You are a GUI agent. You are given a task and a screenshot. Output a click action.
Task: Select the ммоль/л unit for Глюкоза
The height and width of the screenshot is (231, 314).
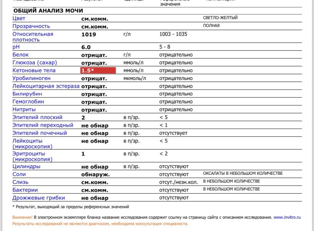click(x=133, y=63)
